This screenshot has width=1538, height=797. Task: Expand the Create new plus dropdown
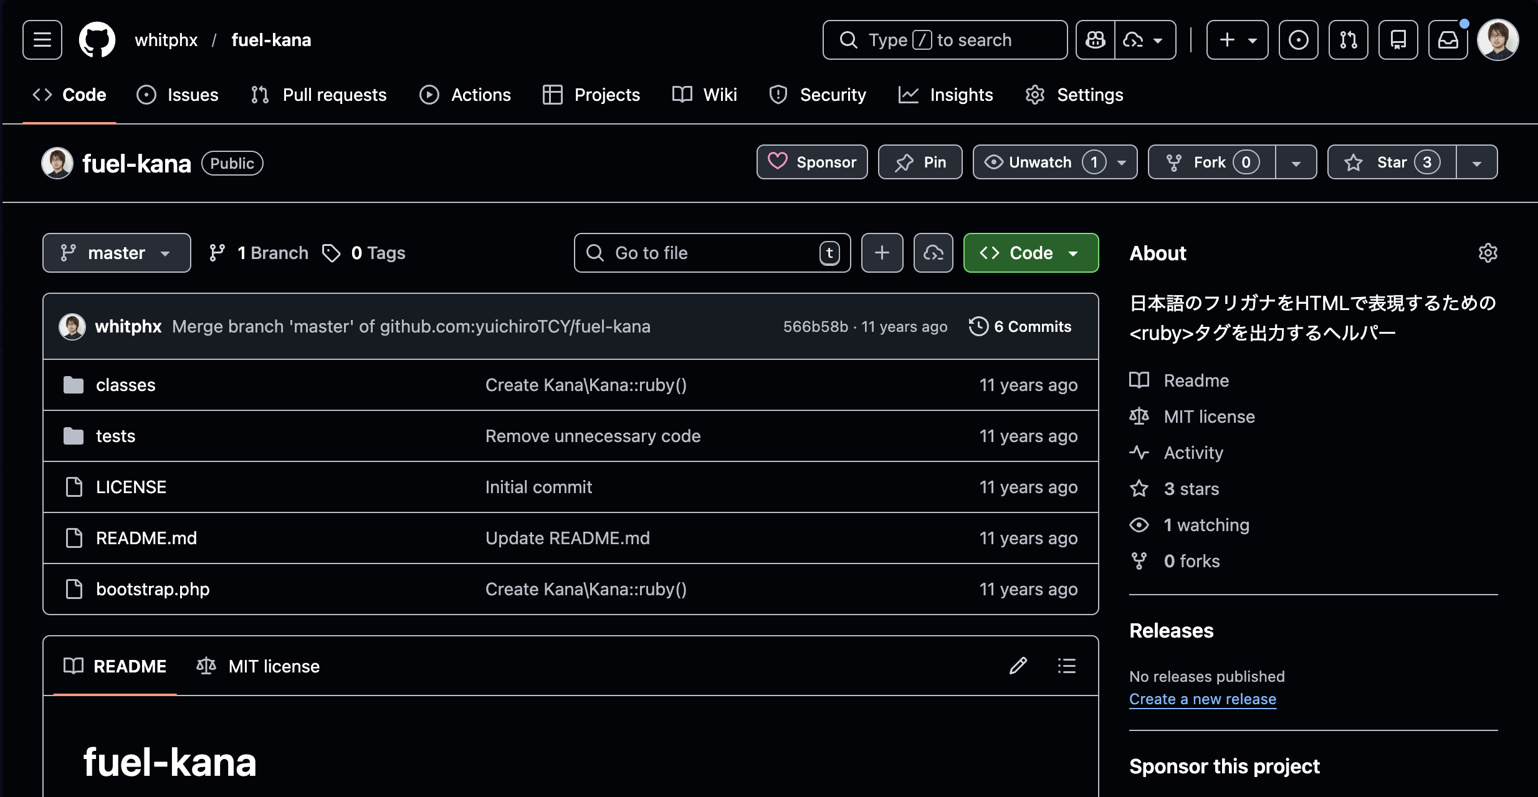coord(1238,40)
